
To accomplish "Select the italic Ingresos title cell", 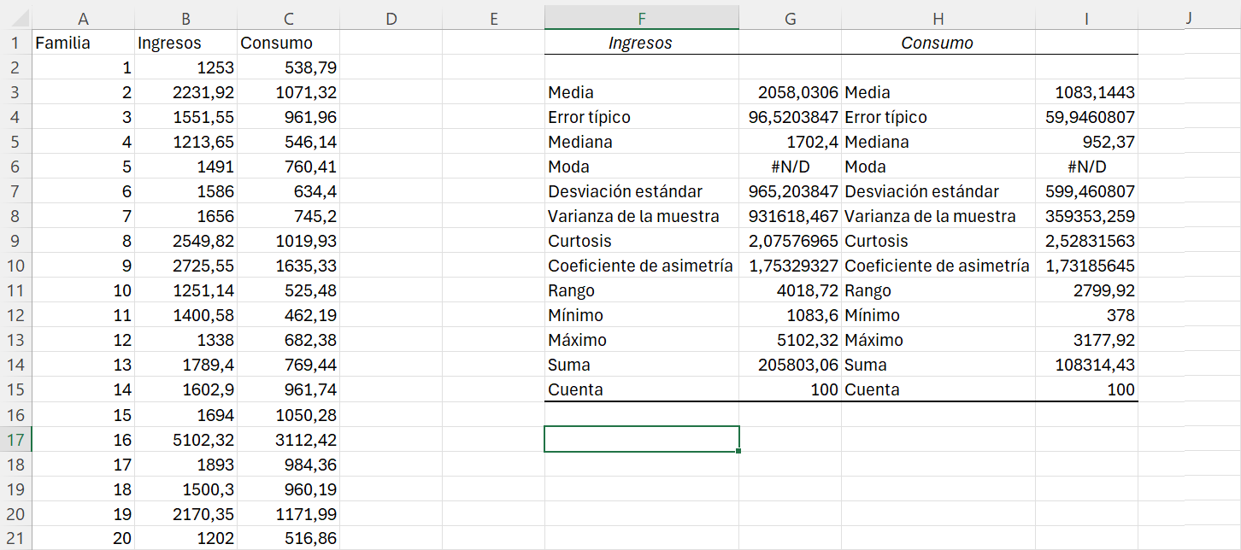I will (x=641, y=43).
